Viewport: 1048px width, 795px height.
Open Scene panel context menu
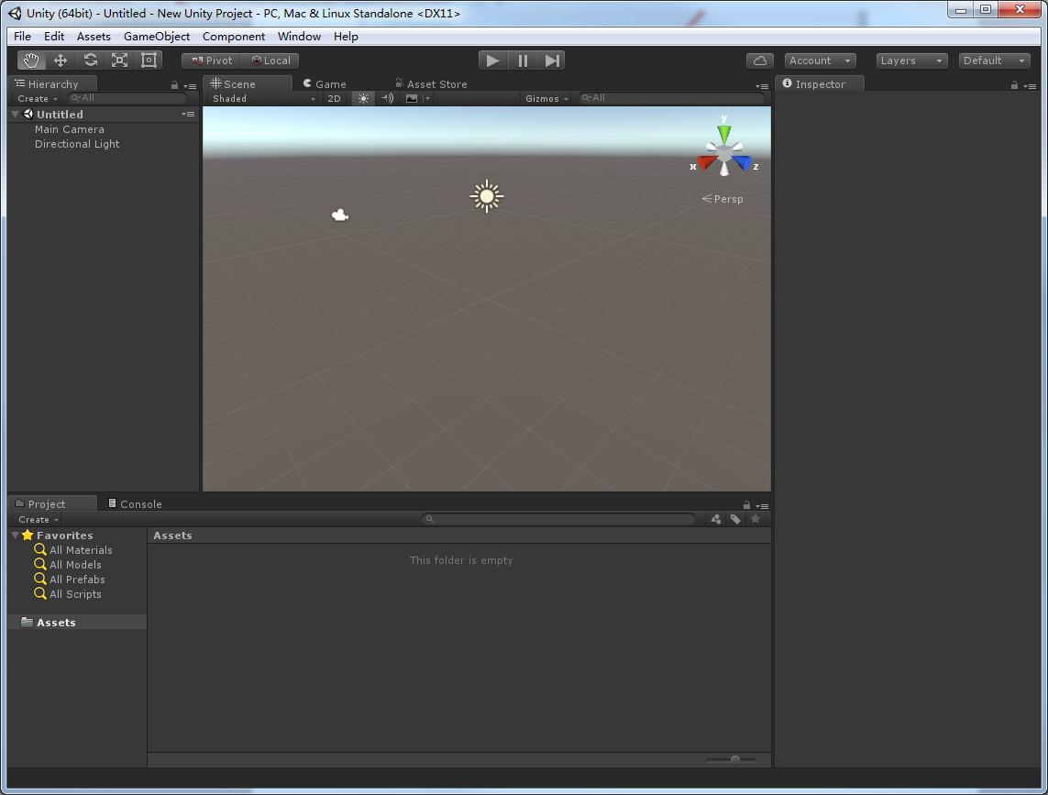click(762, 86)
